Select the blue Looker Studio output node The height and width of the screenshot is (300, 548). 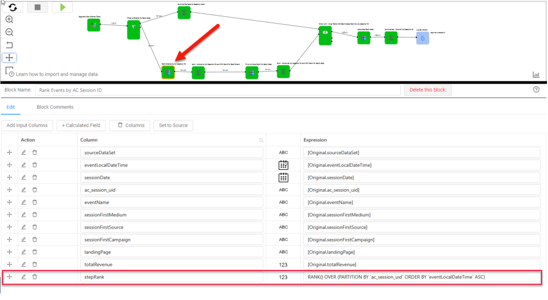[423, 37]
